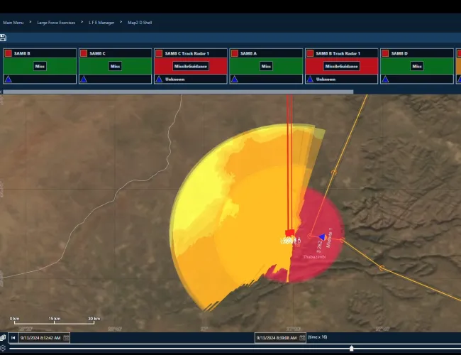
Task: Go to Large Force Exercises breadcrumb
Action: tap(57, 22)
